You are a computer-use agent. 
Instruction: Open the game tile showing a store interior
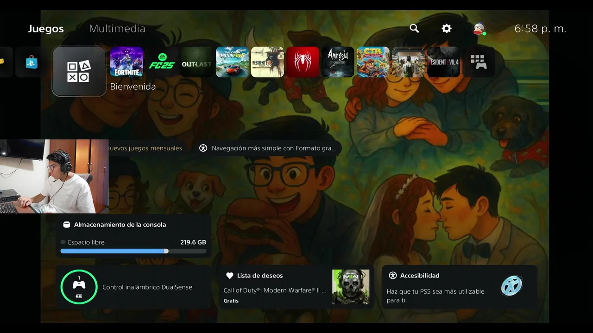pos(408,62)
